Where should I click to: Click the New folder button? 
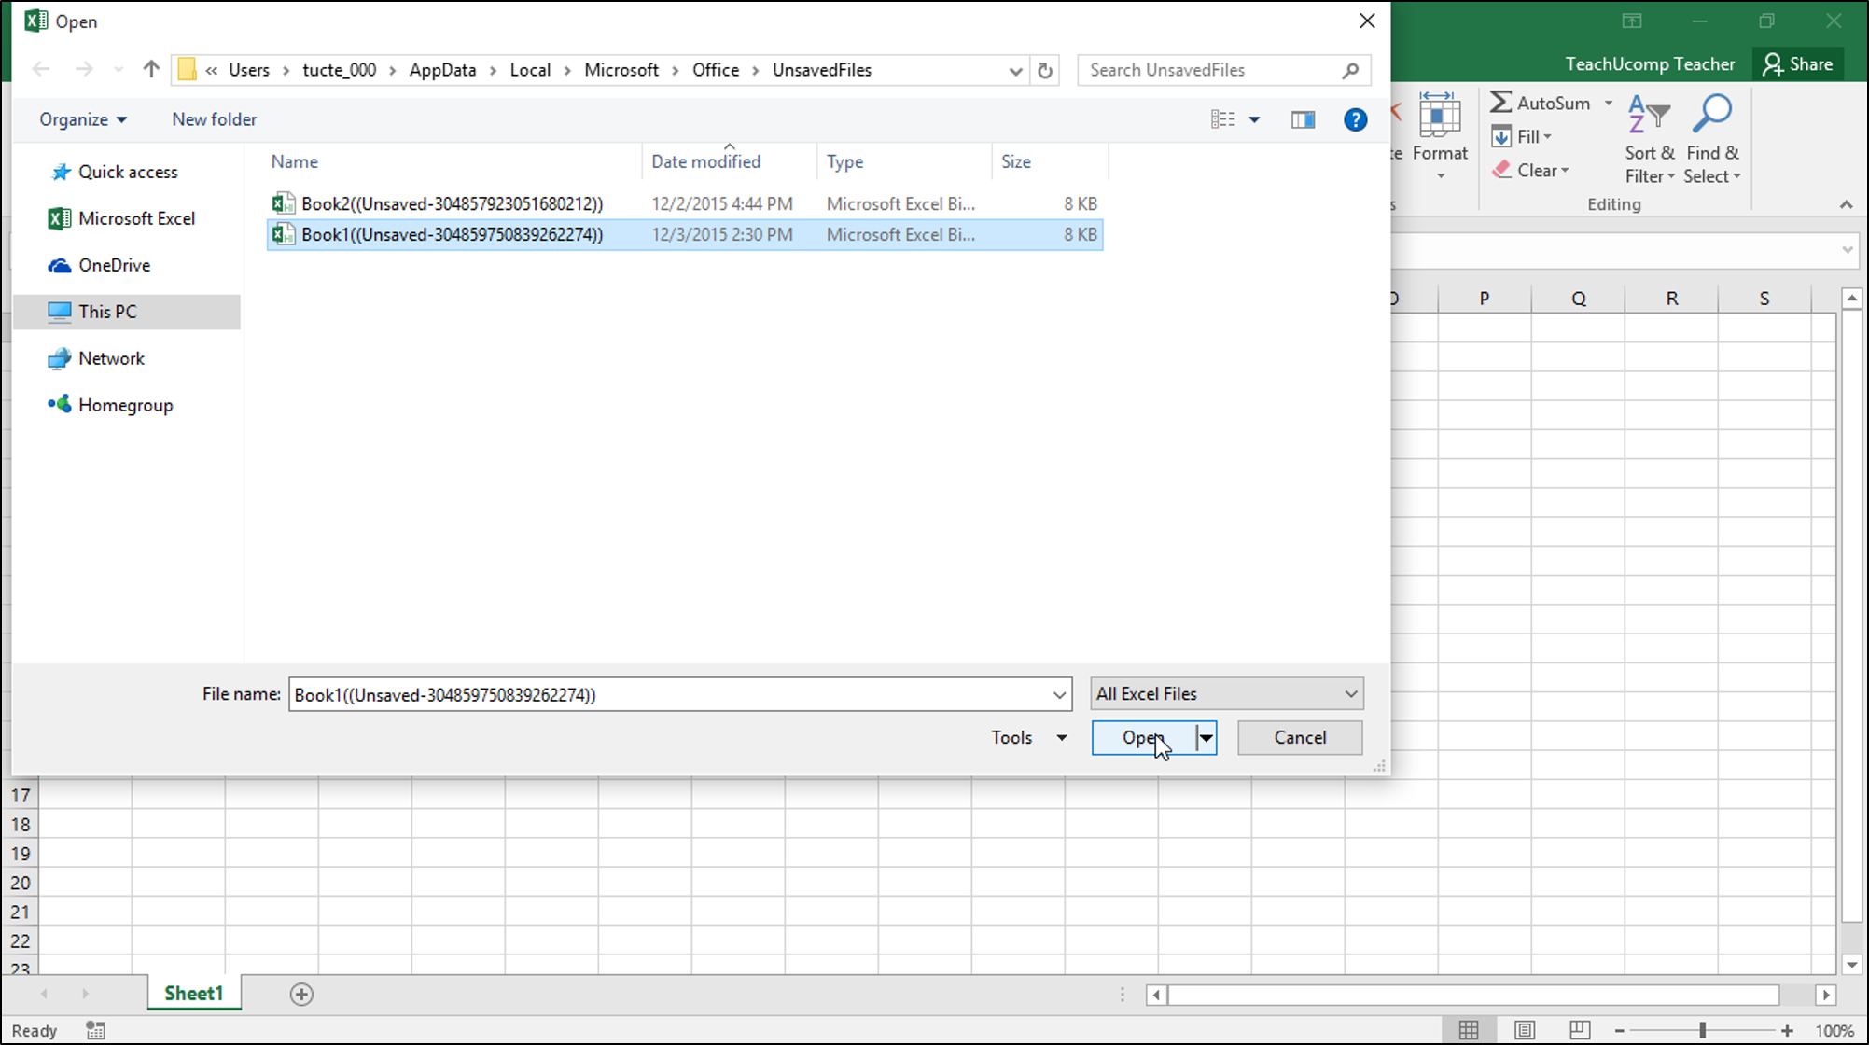click(214, 119)
